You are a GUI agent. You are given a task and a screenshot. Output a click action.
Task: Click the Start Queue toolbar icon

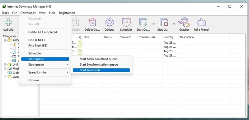pos(143,22)
